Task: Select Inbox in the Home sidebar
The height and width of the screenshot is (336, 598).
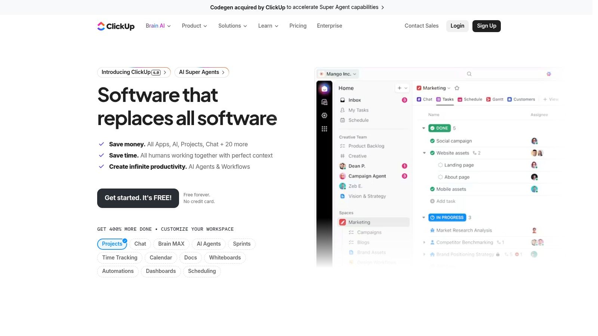Action: [354, 100]
